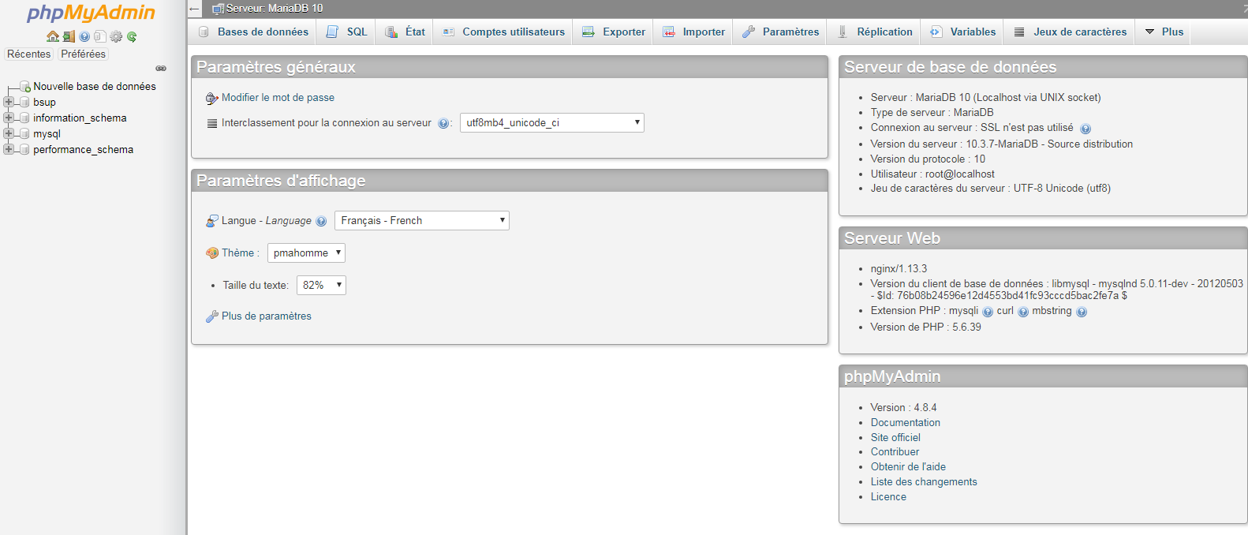This screenshot has height=535, width=1248.
Task: Open phpMyAdmin documentation help icon in sidebar
Action: coord(84,36)
